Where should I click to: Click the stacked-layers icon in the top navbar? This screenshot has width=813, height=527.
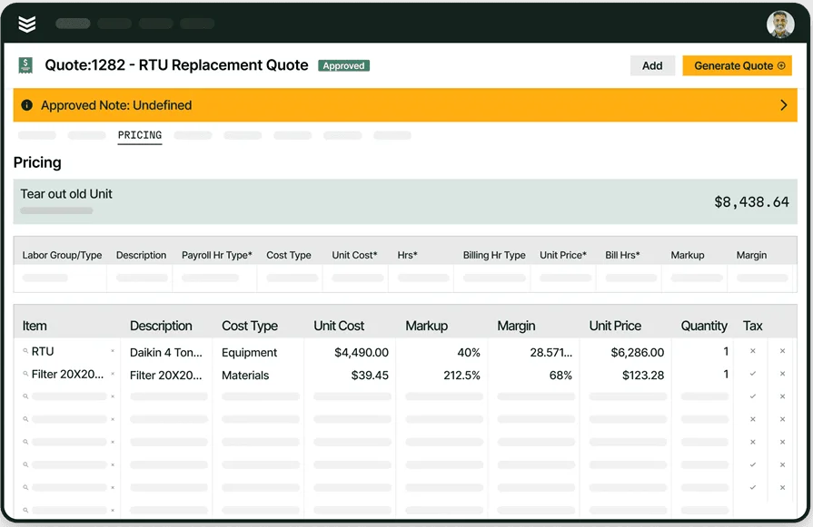[26, 23]
